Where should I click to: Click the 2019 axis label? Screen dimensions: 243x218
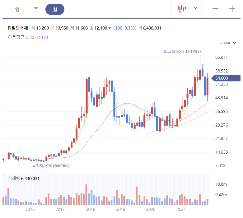(121, 209)
